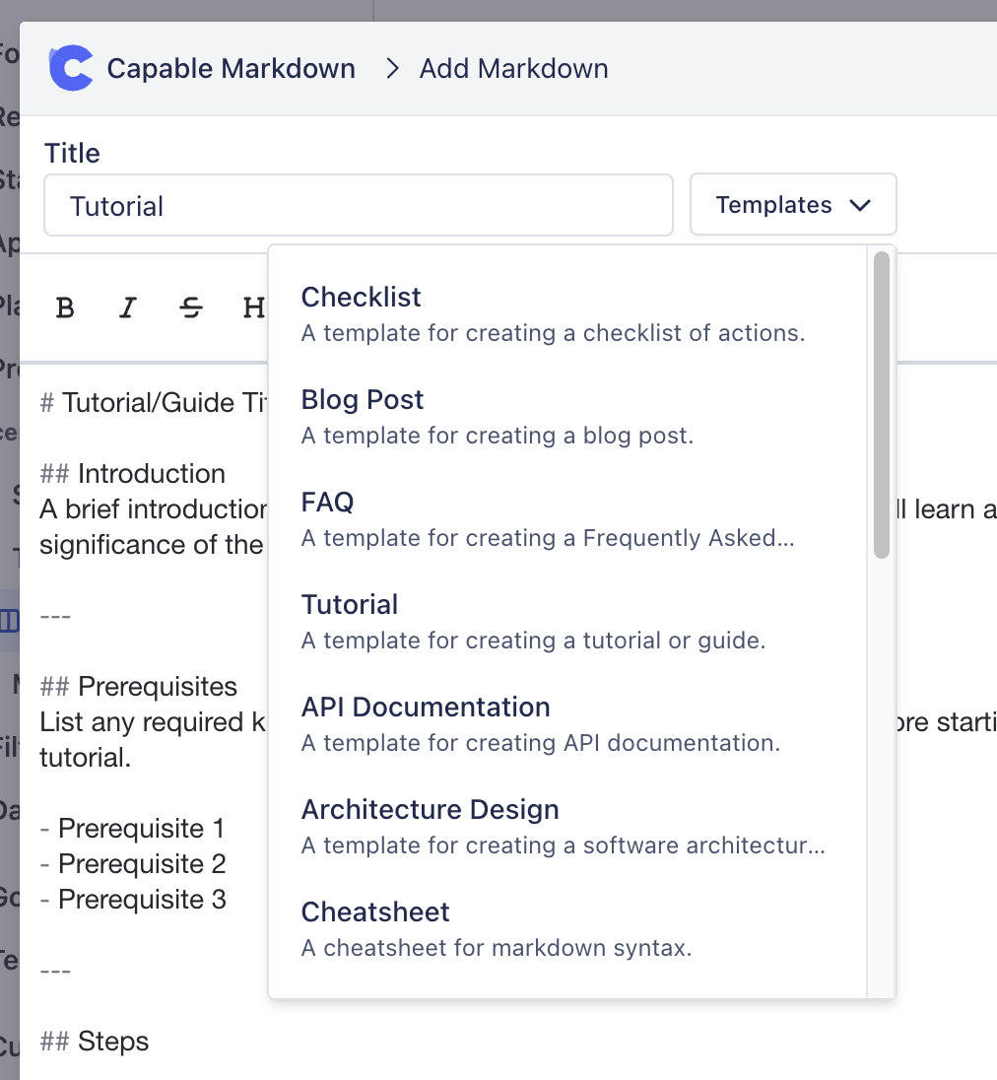This screenshot has height=1080, width=997.
Task: Toggle italic formatting in the editor toolbar
Action: click(x=127, y=308)
